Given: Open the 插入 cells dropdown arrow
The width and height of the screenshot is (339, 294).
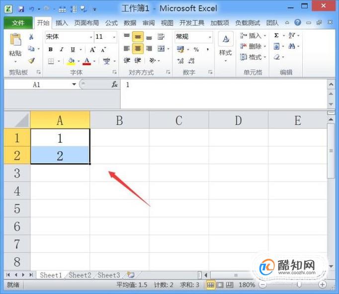Looking at the screenshot, I should click(x=265, y=35).
